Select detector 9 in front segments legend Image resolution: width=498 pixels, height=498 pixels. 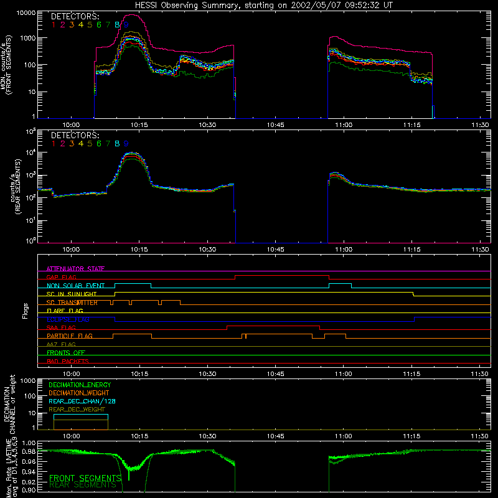(x=126, y=25)
